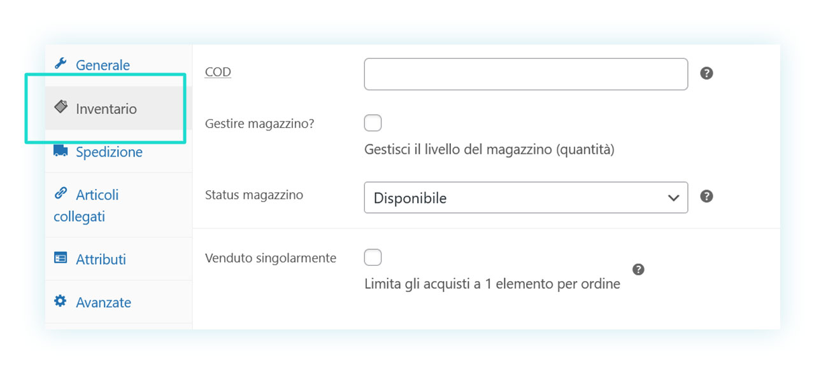Open the Spedizione tab
Image resolution: width=828 pixels, height=374 pixels.
109,153
